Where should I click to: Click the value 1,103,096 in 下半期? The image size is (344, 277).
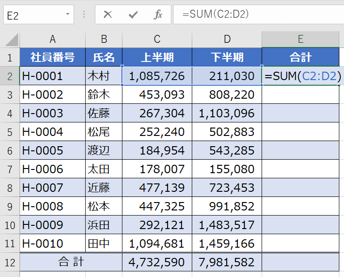tap(227, 113)
